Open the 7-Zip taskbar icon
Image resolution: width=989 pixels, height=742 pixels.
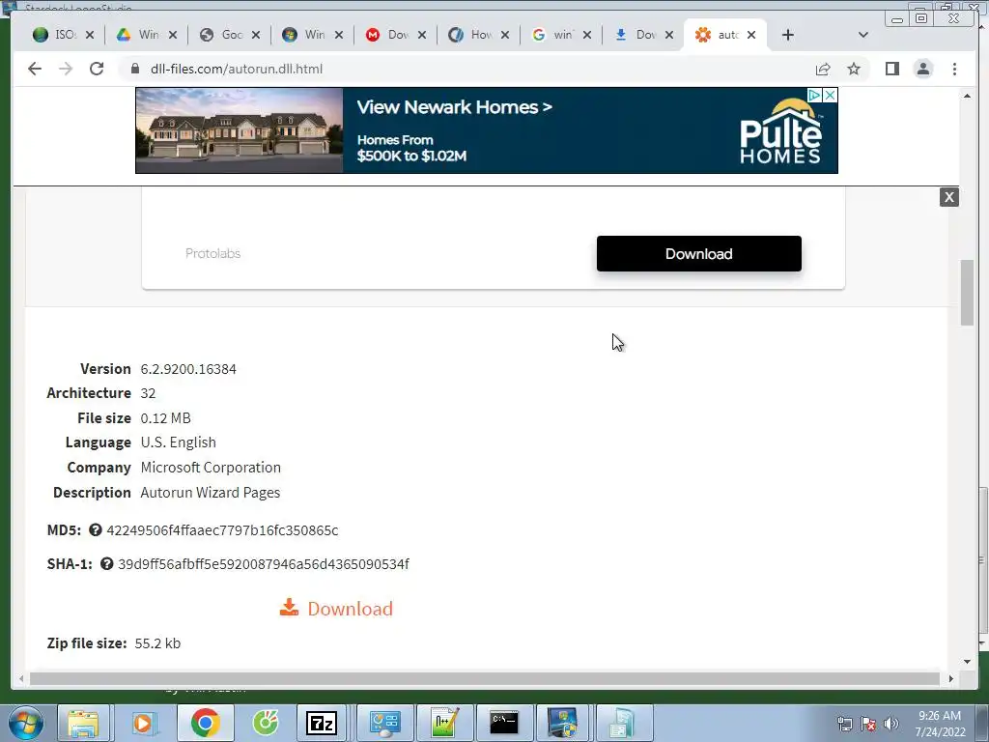point(321,723)
